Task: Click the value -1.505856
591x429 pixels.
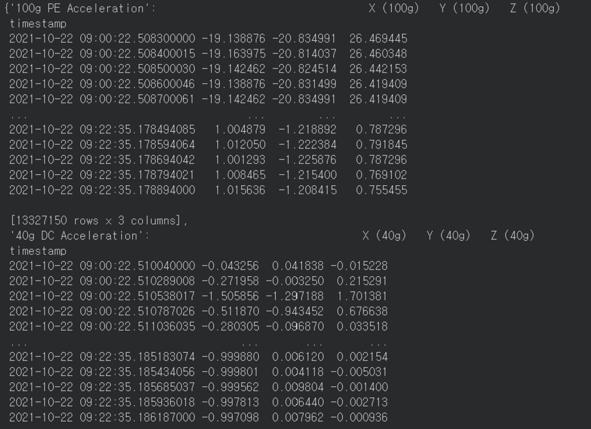Action: click(231, 296)
